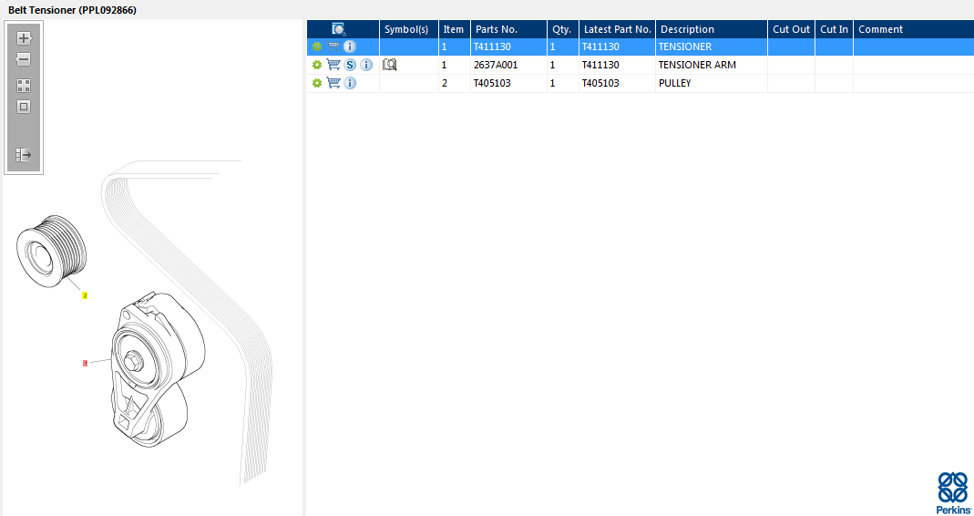Select parts number T411130 in first row
The width and height of the screenshot is (974, 516).
492,46
